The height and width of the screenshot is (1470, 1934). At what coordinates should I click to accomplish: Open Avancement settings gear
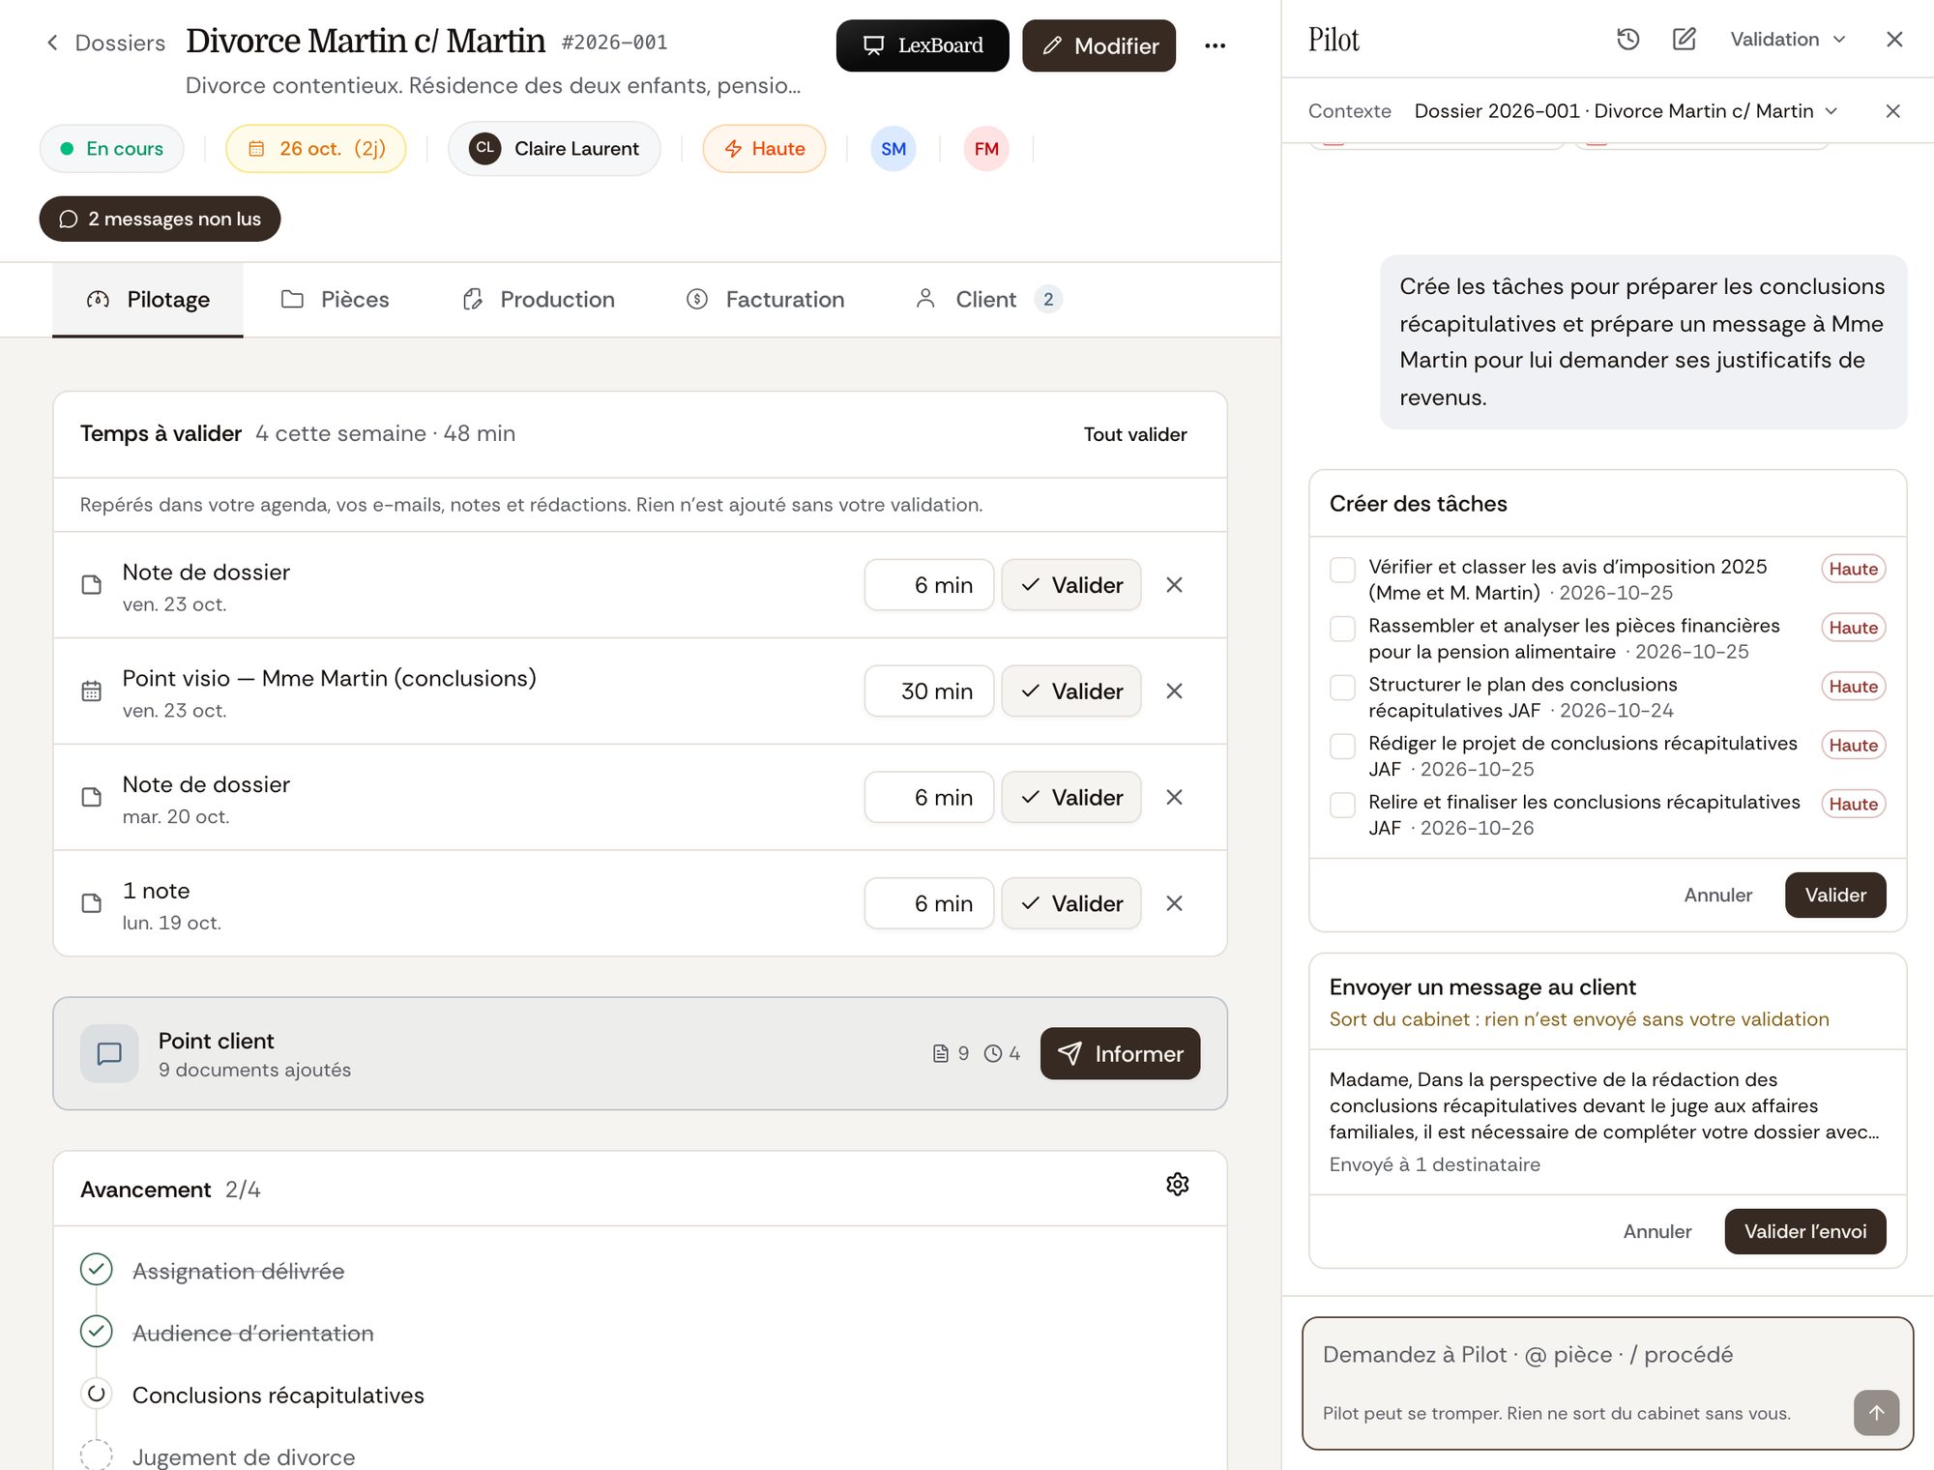pyautogui.click(x=1177, y=1184)
